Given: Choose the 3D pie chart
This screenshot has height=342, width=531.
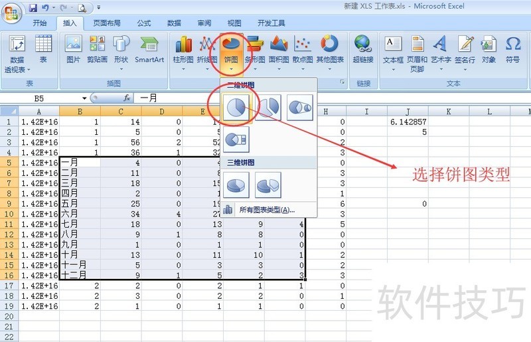Looking at the screenshot, I should [x=236, y=185].
